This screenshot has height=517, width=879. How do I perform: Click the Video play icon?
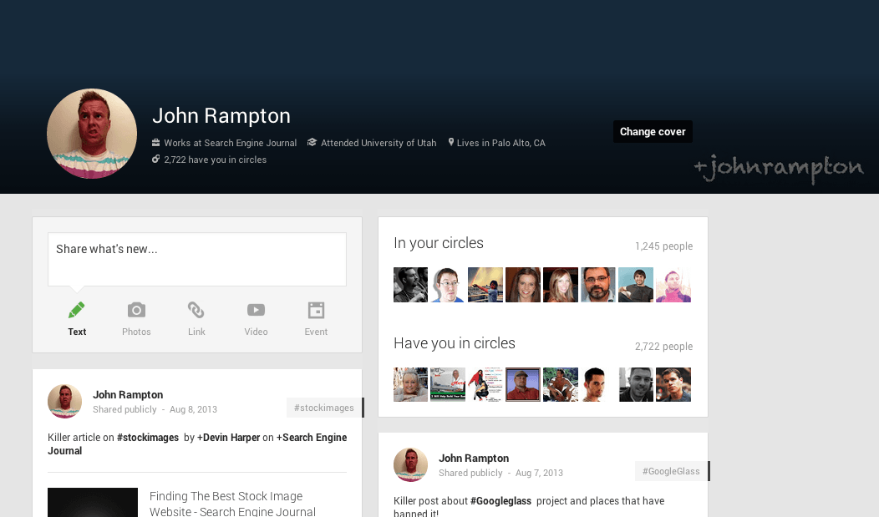click(257, 310)
